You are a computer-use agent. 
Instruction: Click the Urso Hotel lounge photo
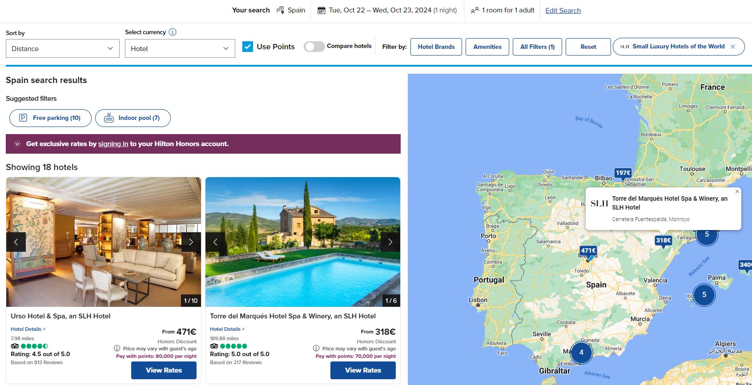(x=104, y=242)
